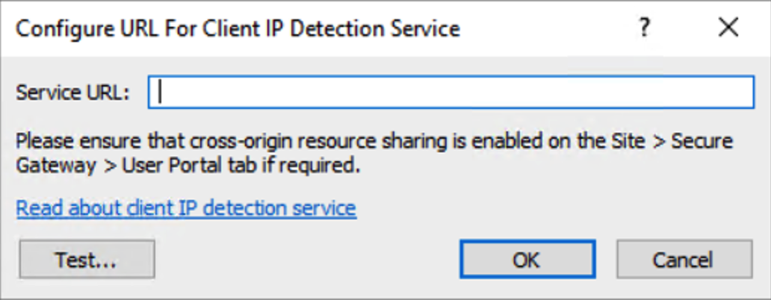
Task: Click the Cancel button
Action: [684, 259]
